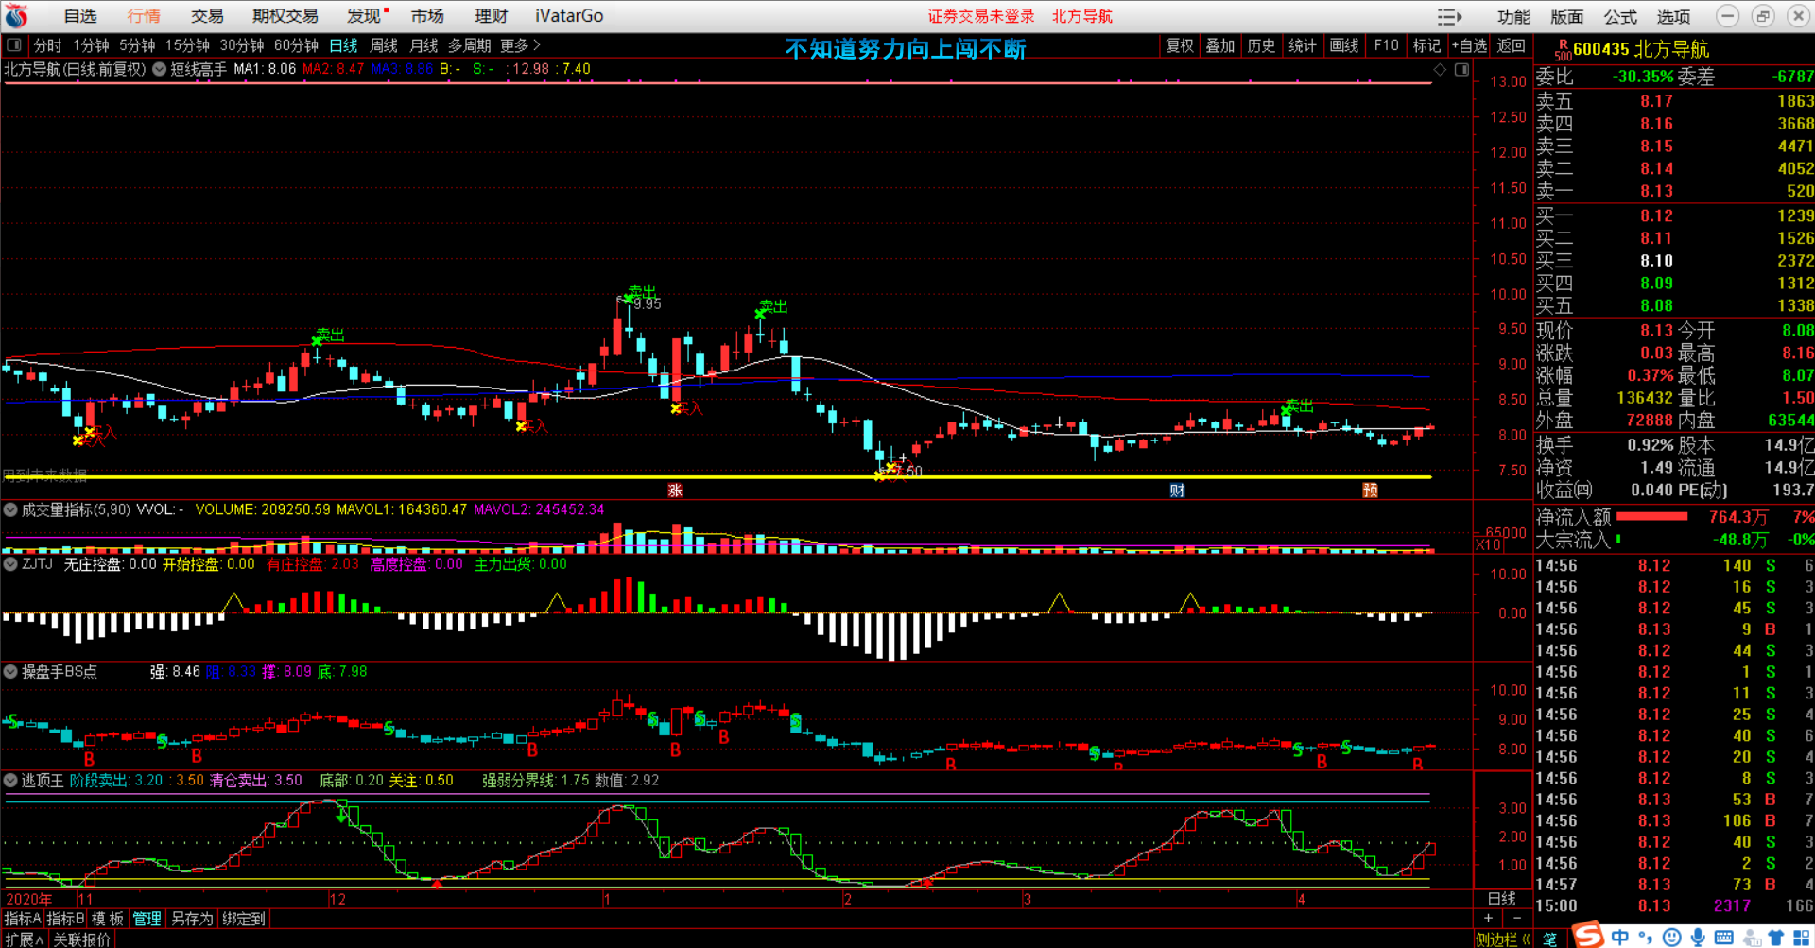Click the 另存为 save-as button
This screenshot has height=948, width=1815.
192,919
